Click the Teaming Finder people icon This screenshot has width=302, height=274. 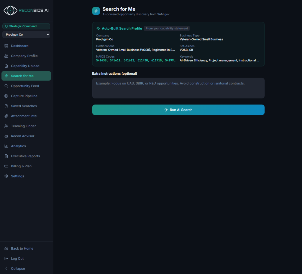pyautogui.click(x=6, y=126)
